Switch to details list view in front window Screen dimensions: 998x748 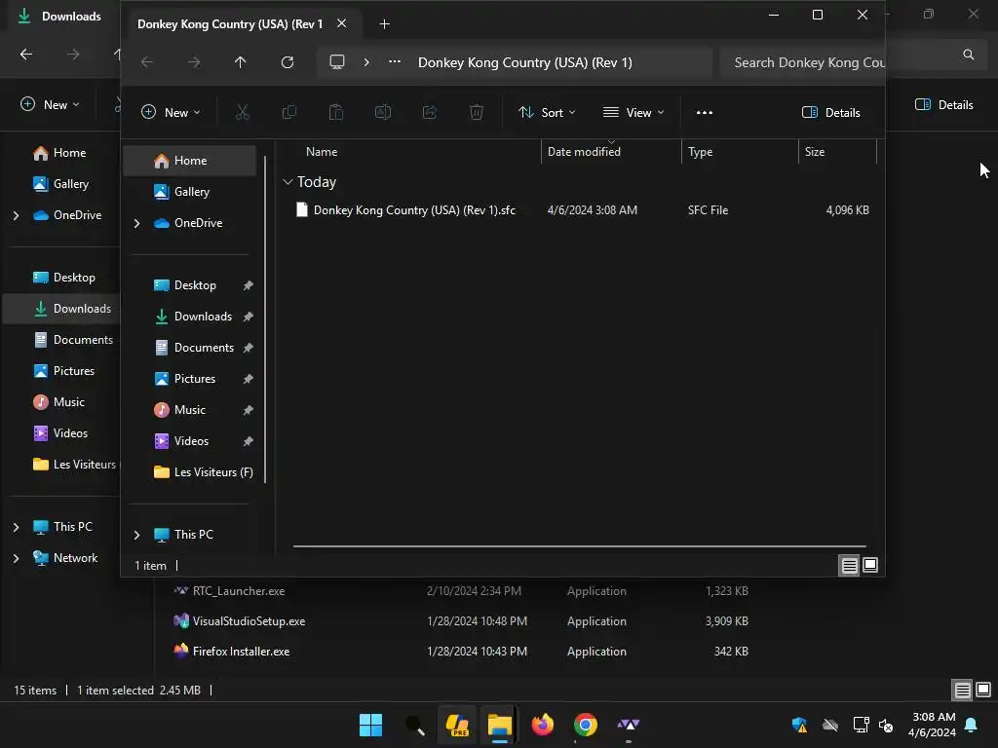849,566
